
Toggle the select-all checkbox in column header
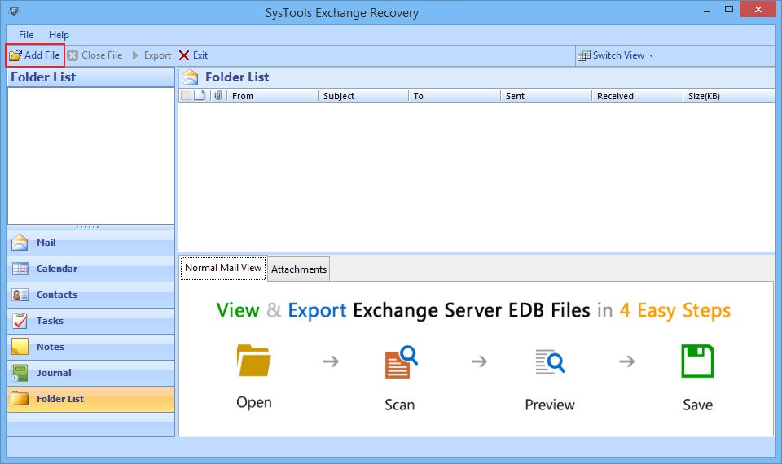tap(186, 95)
